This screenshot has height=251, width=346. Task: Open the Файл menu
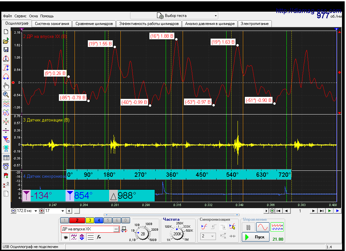[8, 16]
